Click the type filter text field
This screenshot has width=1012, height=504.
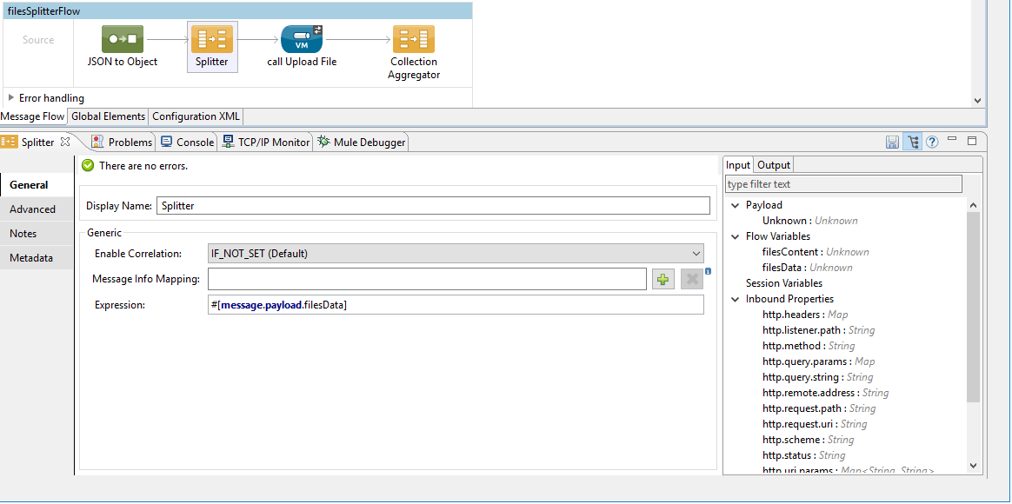[843, 183]
